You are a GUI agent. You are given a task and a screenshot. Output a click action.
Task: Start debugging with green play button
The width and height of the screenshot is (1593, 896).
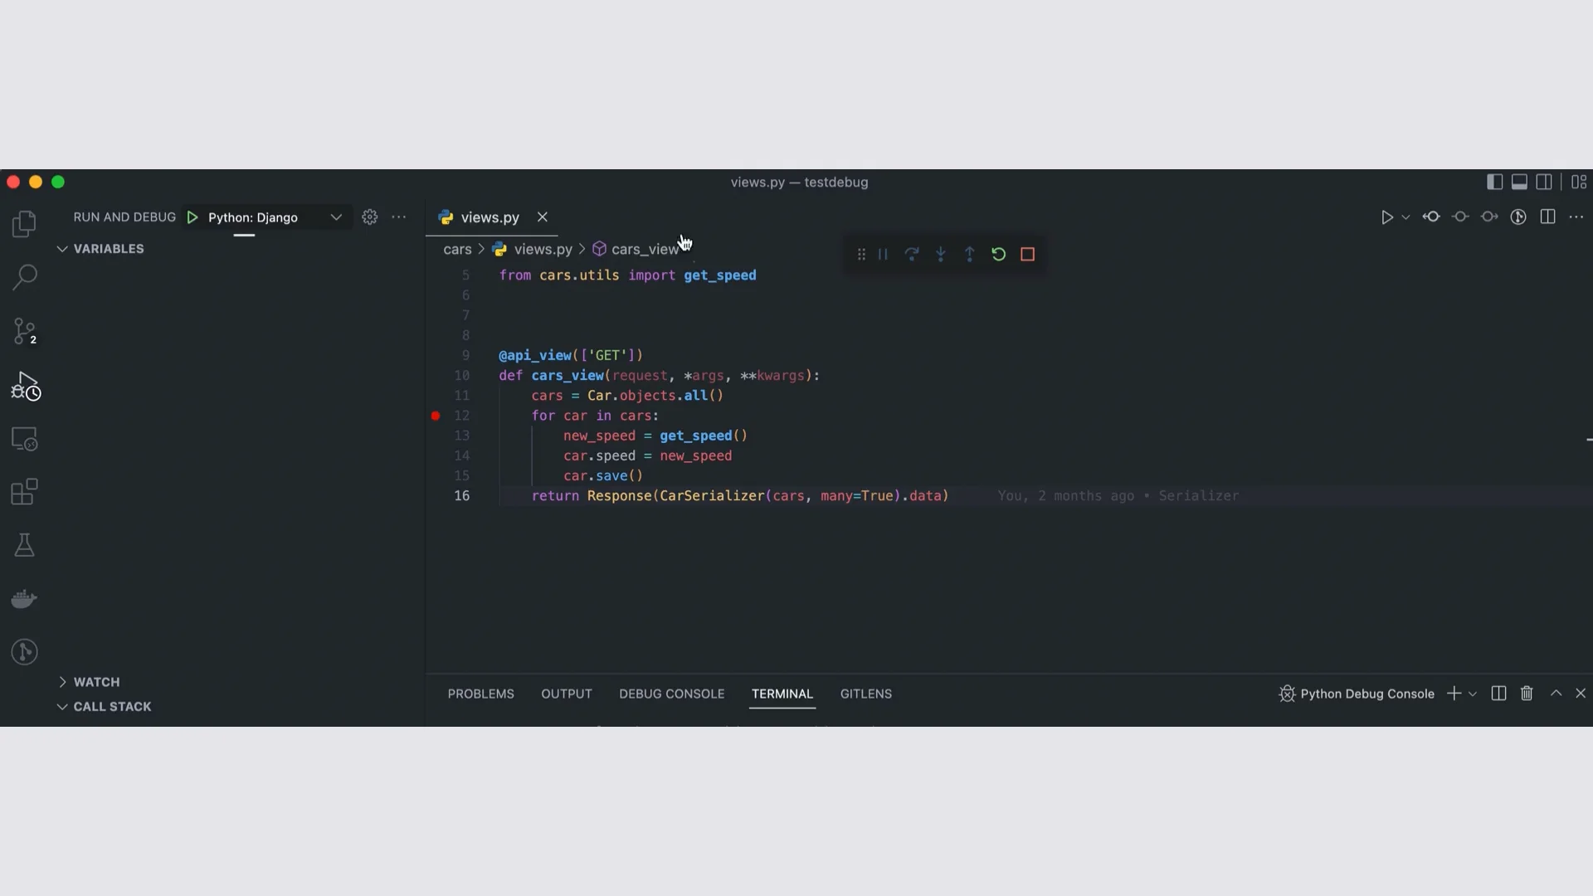tap(192, 217)
